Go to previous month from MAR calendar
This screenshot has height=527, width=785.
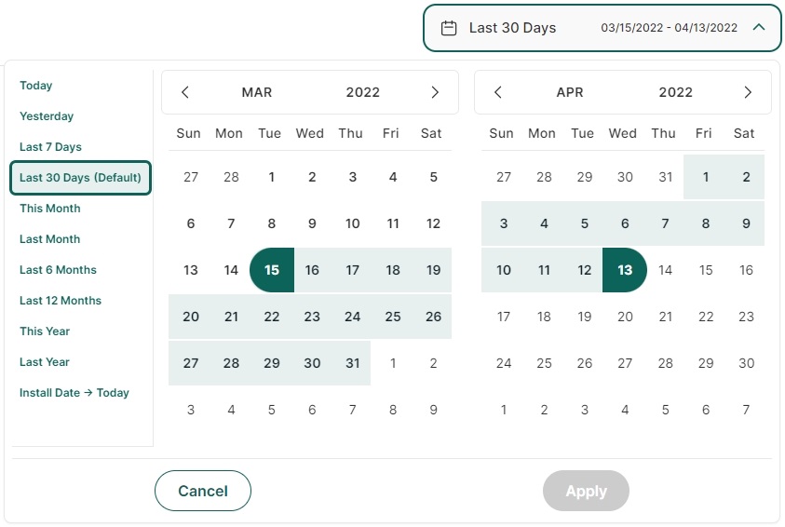pos(185,92)
